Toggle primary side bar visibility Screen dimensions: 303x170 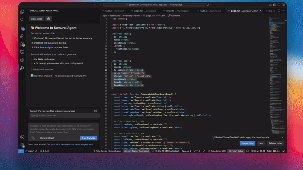coord(275,5)
